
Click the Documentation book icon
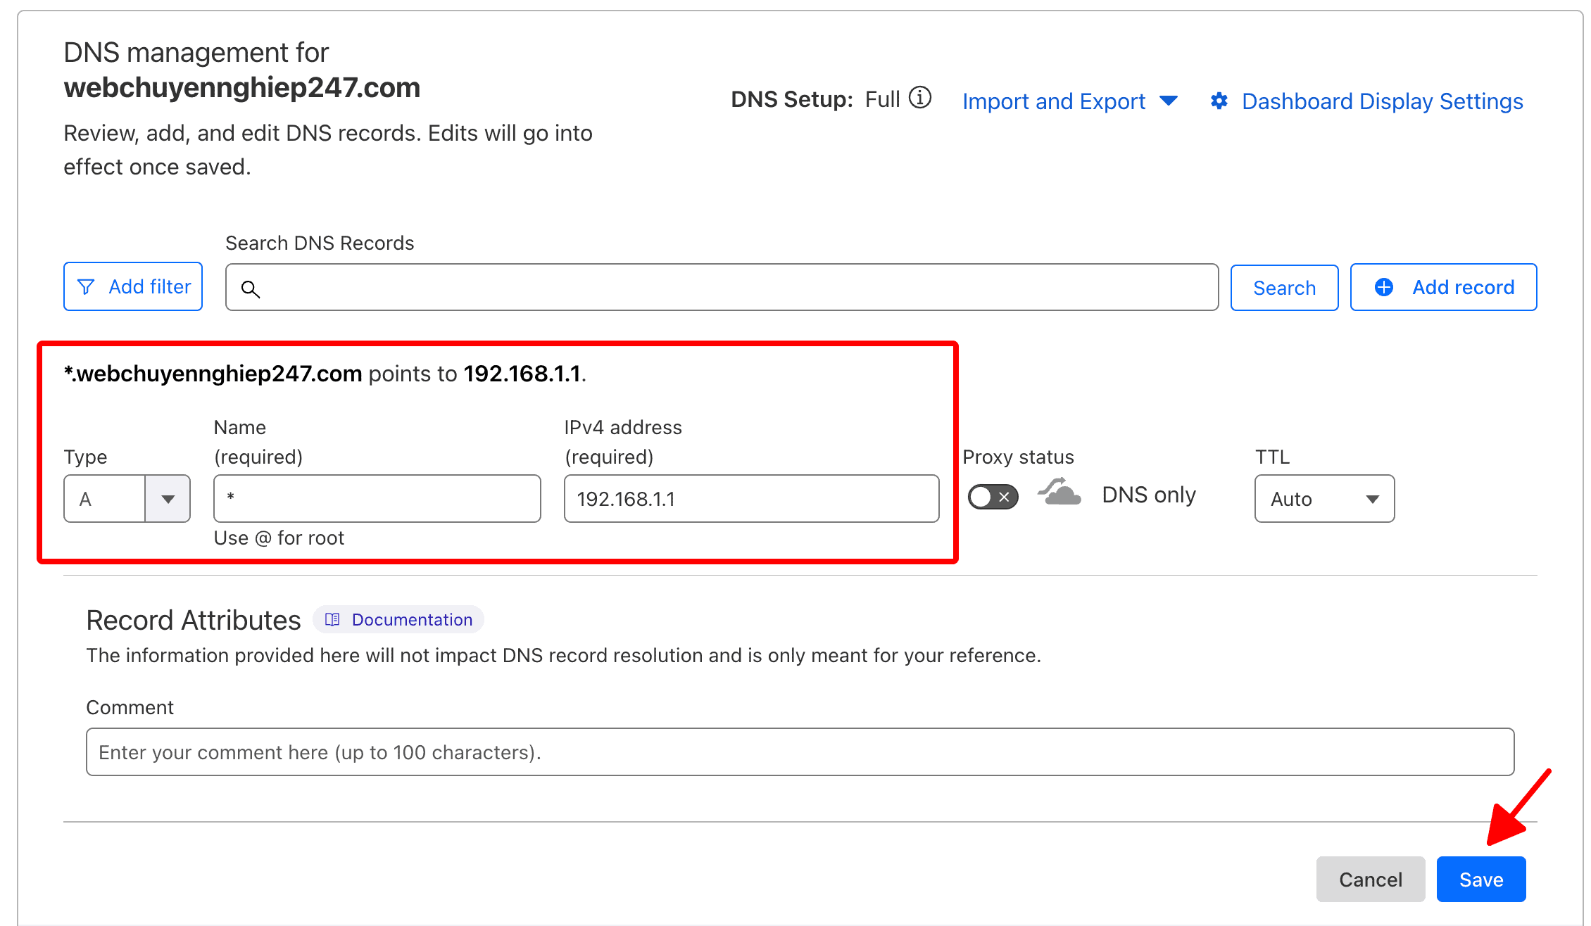[332, 619]
